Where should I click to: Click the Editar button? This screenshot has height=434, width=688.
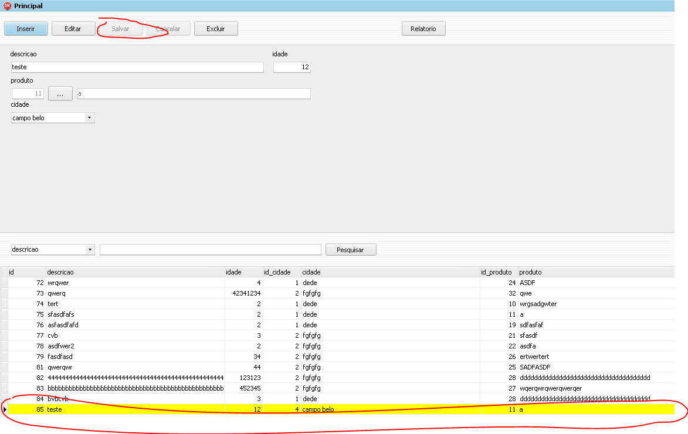point(73,28)
